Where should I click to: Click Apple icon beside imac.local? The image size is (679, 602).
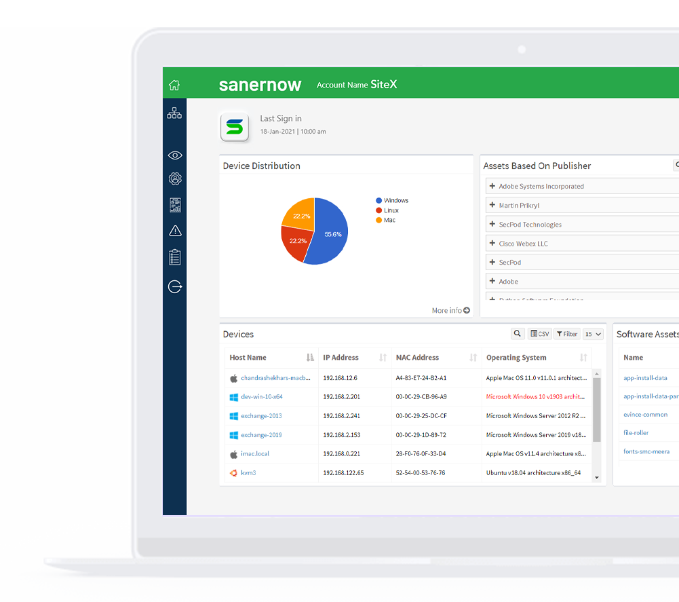point(234,454)
